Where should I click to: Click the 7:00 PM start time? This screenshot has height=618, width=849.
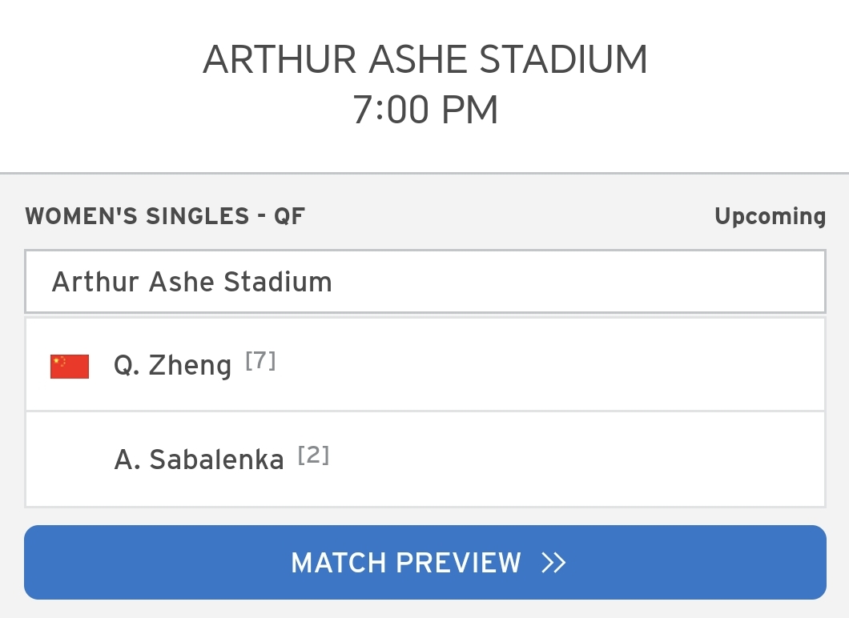[425, 110]
